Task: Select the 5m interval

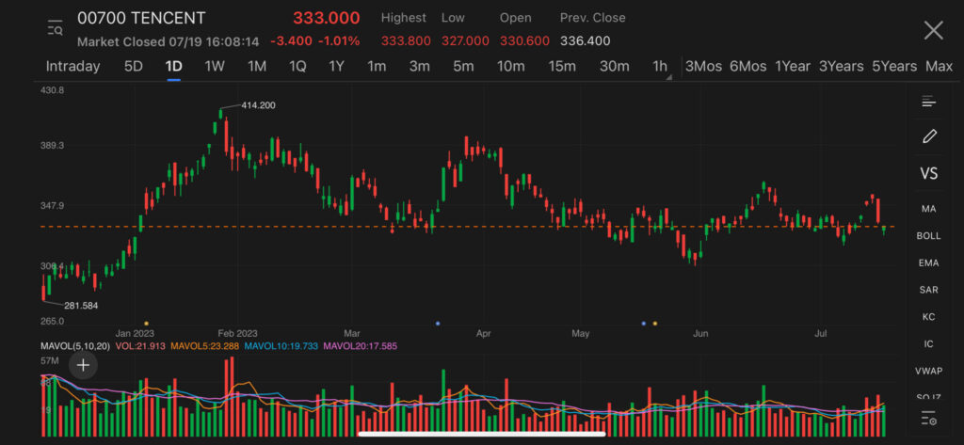Action: click(x=463, y=67)
